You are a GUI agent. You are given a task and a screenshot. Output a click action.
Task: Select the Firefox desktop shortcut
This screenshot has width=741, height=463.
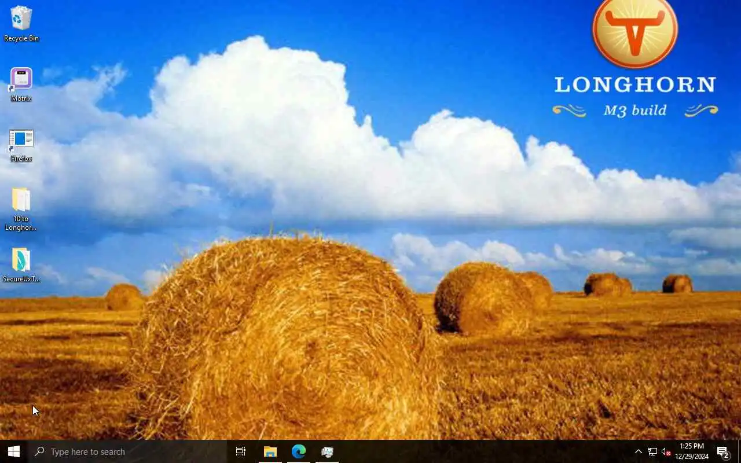21,145
